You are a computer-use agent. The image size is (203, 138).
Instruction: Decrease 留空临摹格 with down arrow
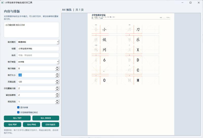click(57, 96)
